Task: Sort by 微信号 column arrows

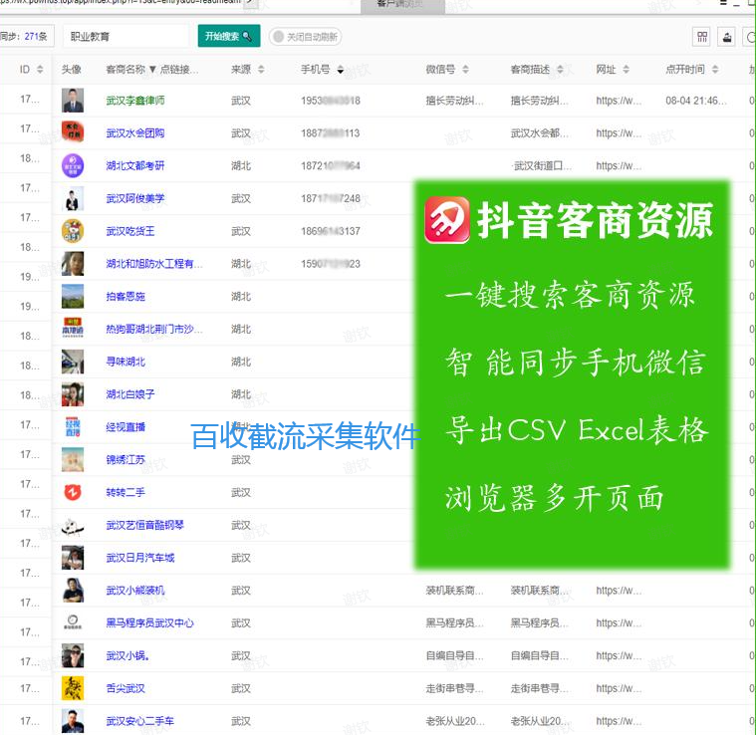Action: coord(465,70)
